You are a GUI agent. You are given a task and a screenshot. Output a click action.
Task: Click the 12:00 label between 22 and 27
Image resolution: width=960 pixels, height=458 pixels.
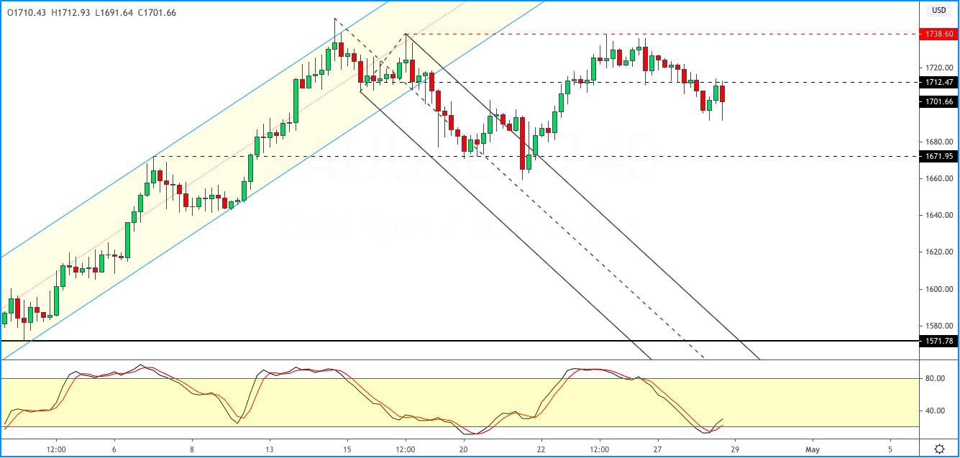[599, 449]
